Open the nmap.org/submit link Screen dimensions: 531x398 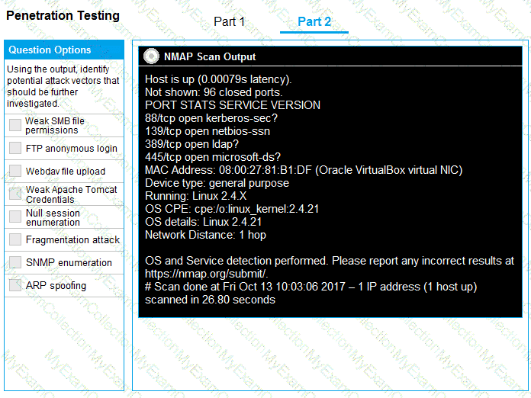pyautogui.click(x=206, y=274)
